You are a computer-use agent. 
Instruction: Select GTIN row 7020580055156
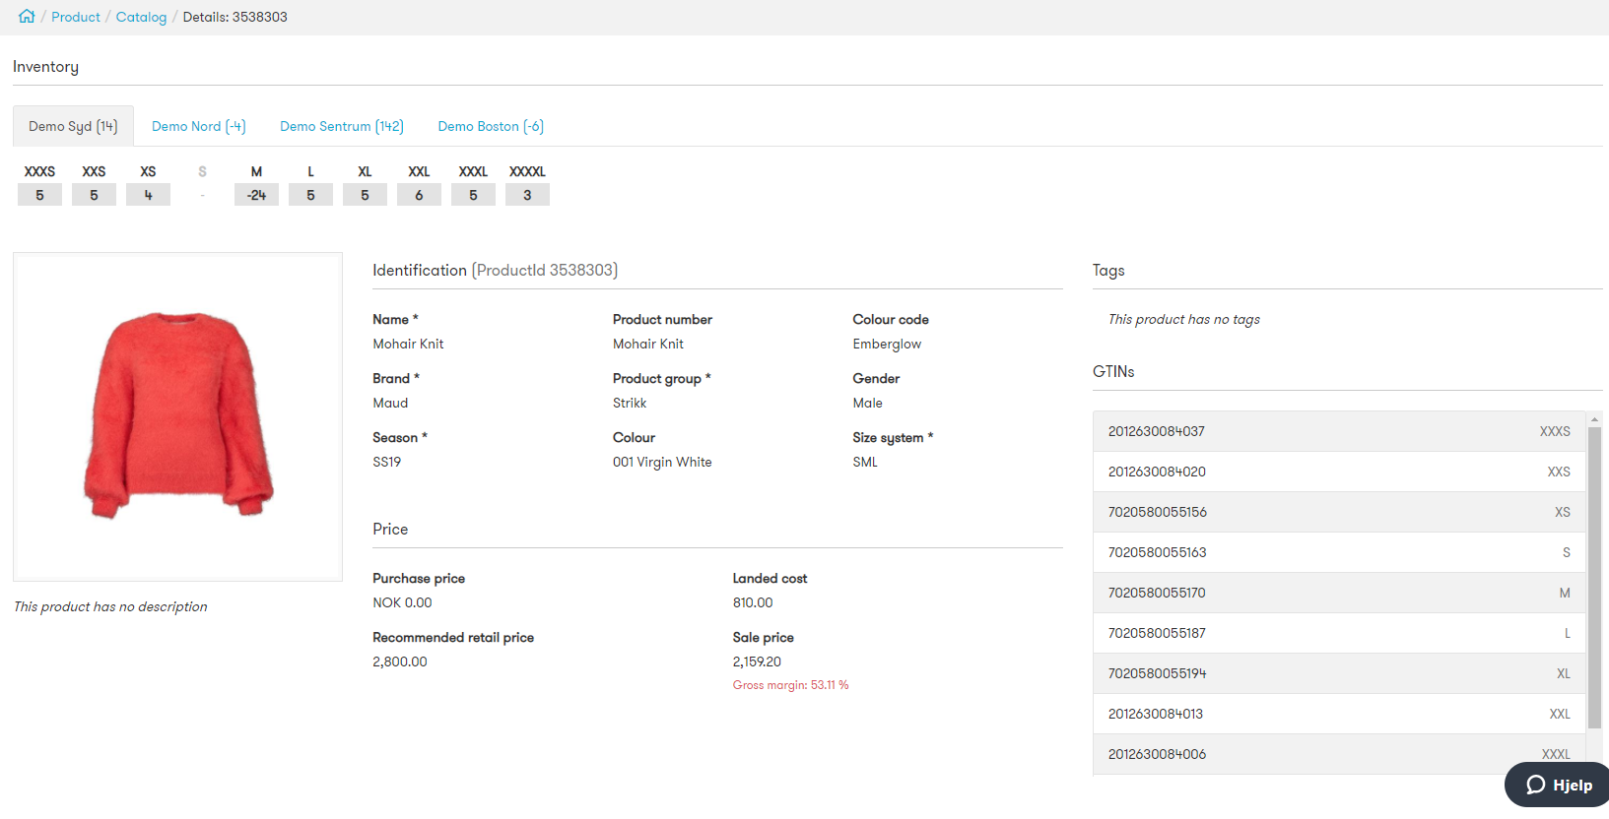tap(1339, 512)
